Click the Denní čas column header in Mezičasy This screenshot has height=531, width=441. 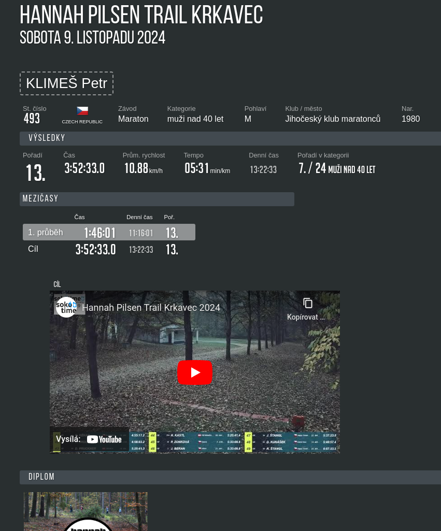(x=139, y=217)
